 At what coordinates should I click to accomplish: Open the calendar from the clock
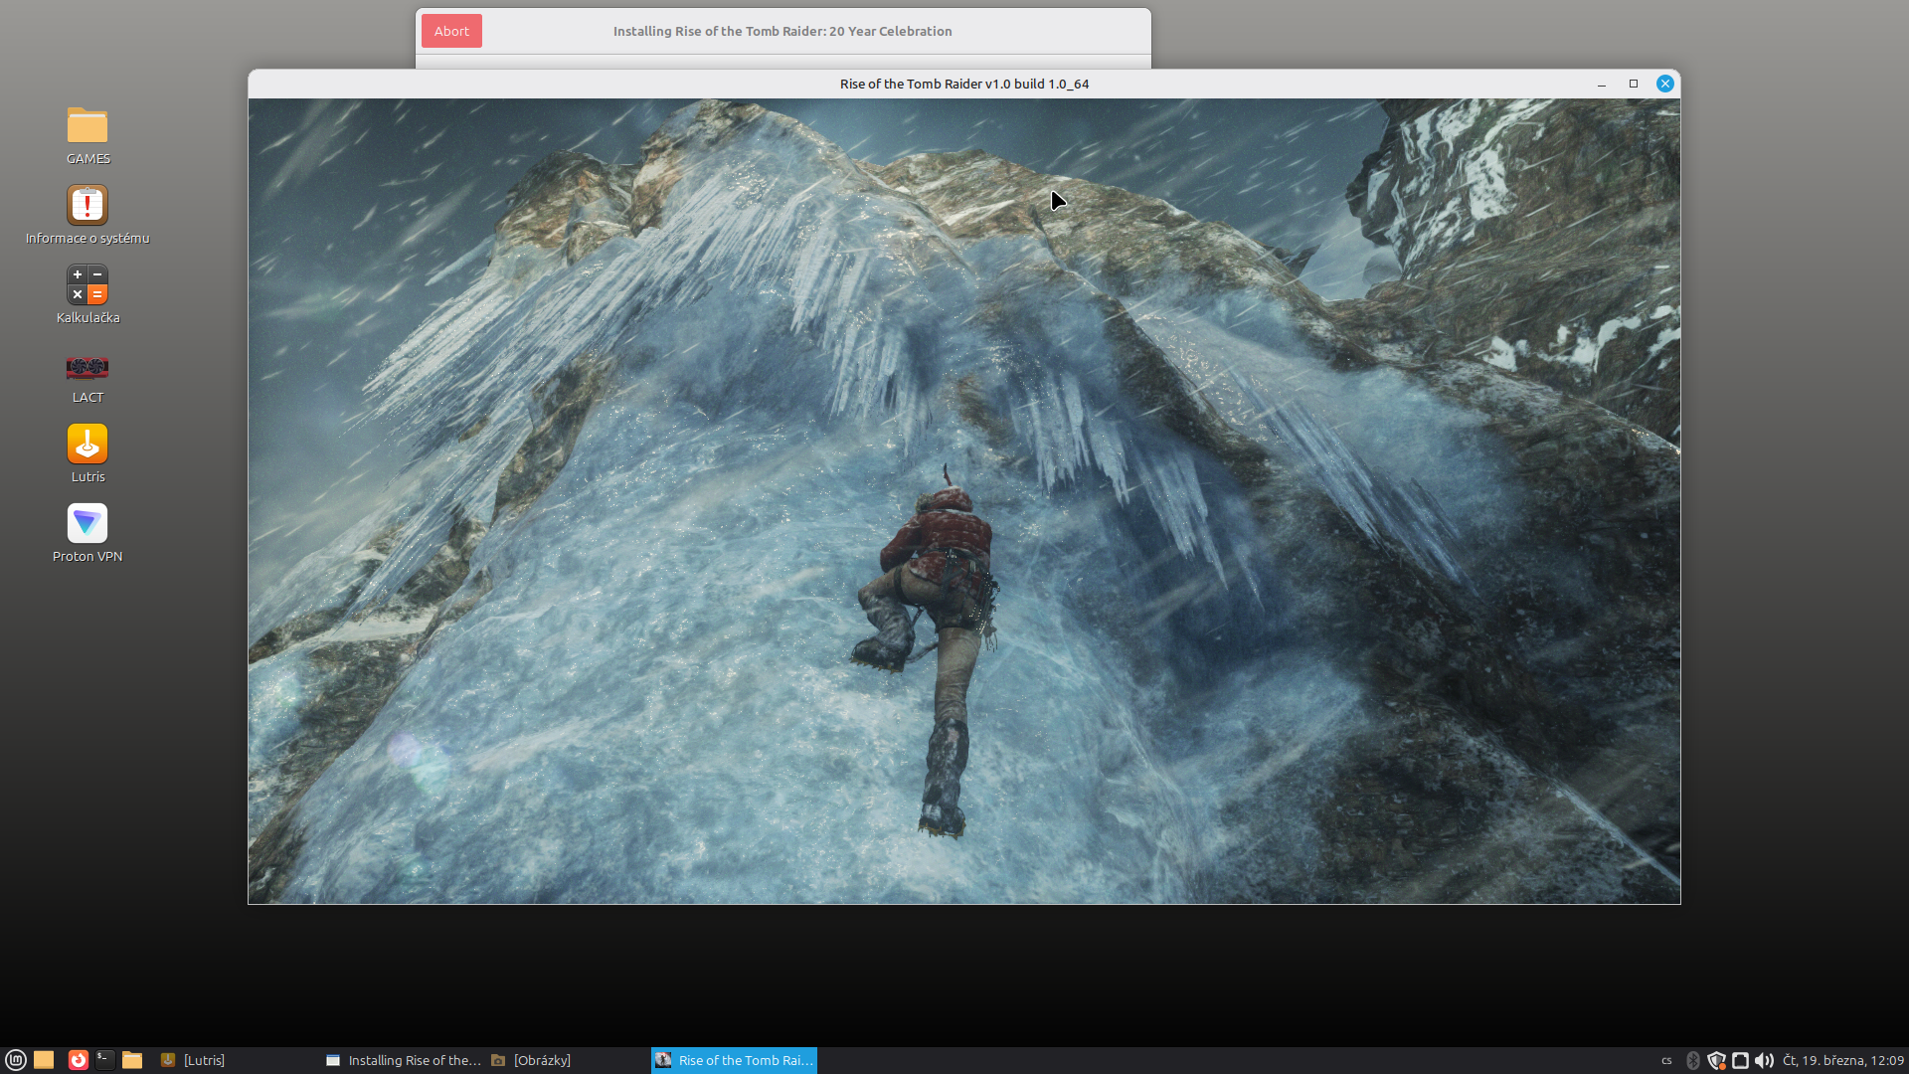point(1842,1060)
